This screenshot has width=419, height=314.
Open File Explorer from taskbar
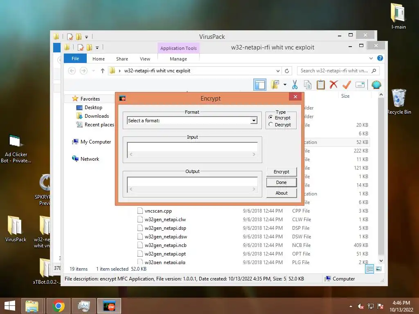(32, 306)
